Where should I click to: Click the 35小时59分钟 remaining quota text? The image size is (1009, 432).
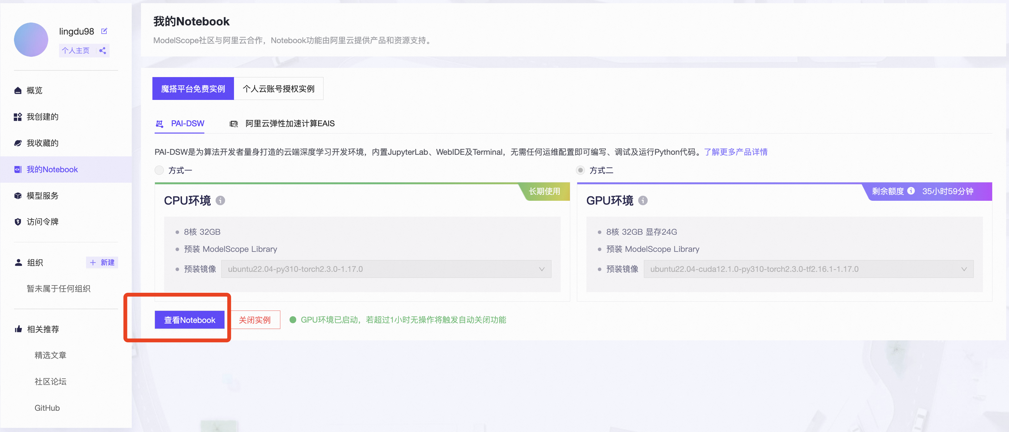(x=947, y=191)
